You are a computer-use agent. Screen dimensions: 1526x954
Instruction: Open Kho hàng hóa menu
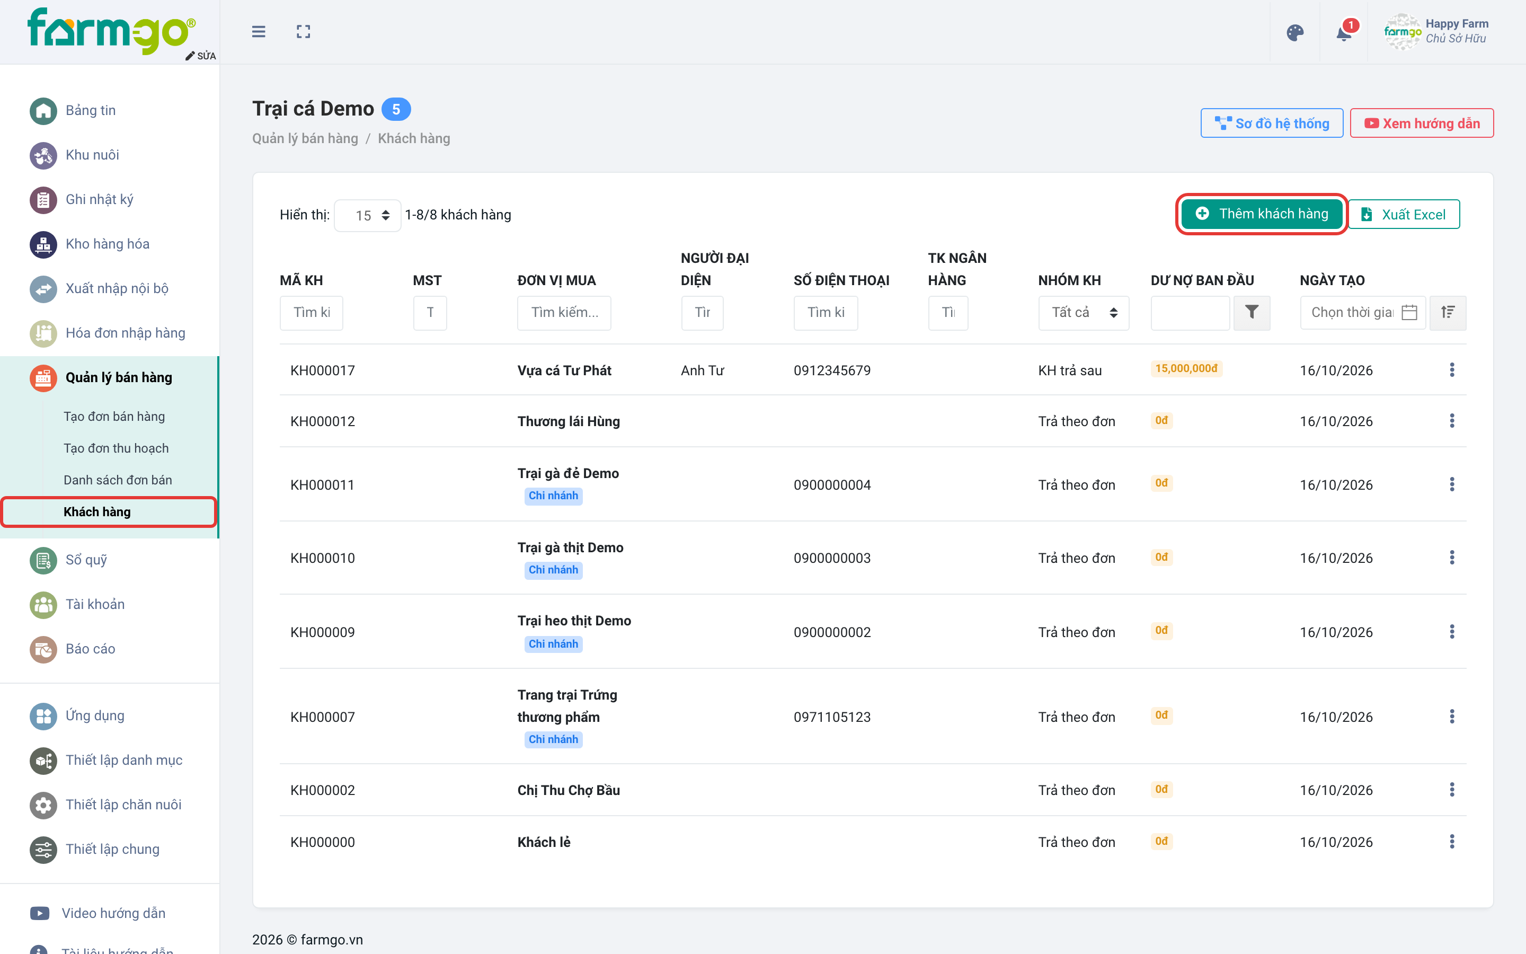pos(107,244)
